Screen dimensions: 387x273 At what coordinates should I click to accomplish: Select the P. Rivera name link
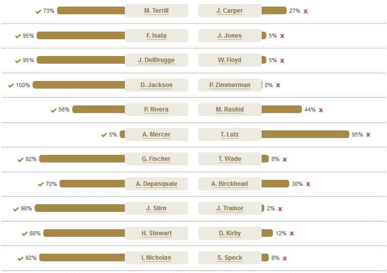click(156, 110)
